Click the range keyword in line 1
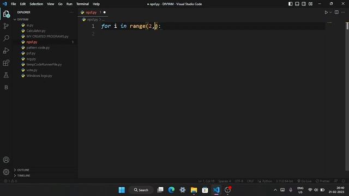Screen dimensions: 349x196 tap(137, 26)
